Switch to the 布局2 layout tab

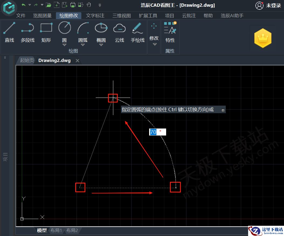tap(72, 230)
